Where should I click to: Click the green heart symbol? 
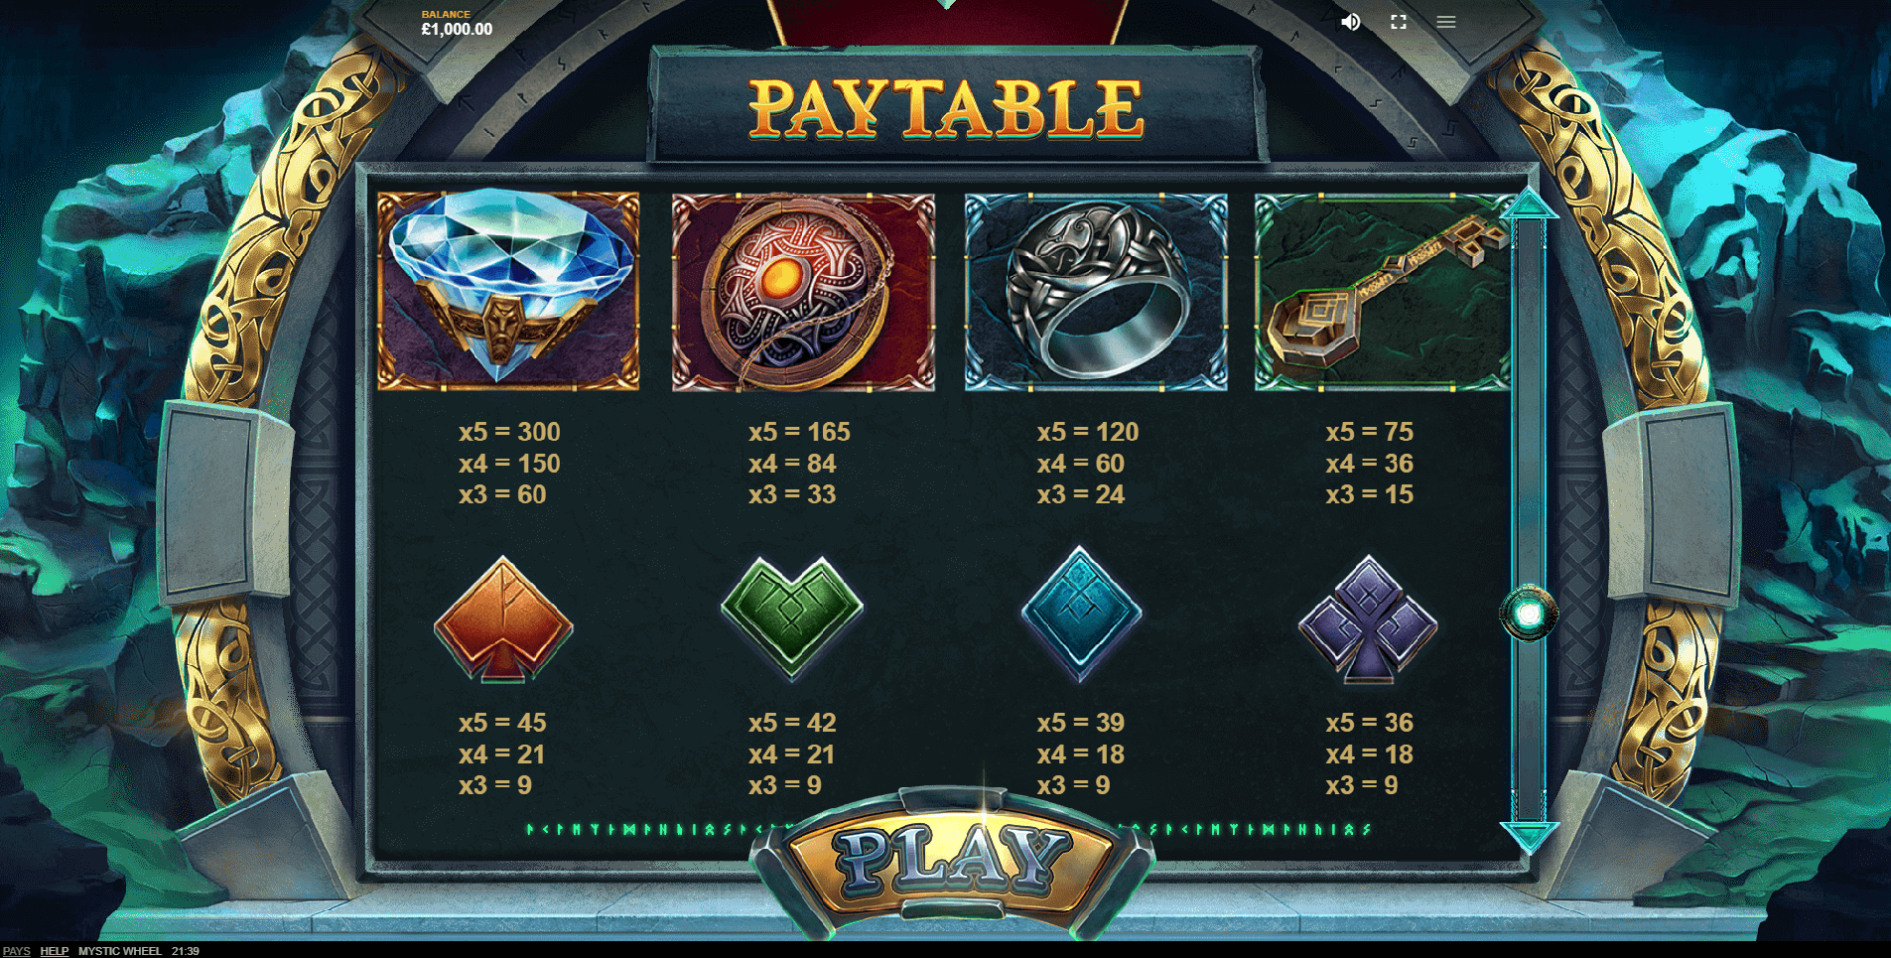tap(792, 617)
